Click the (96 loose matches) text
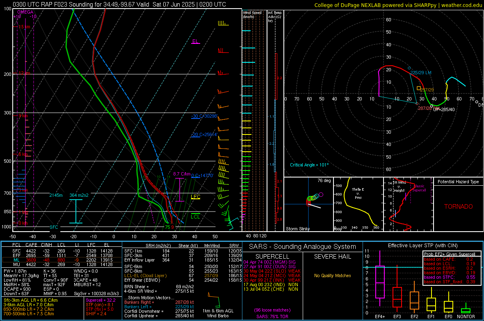 pyautogui.click(x=272, y=310)
